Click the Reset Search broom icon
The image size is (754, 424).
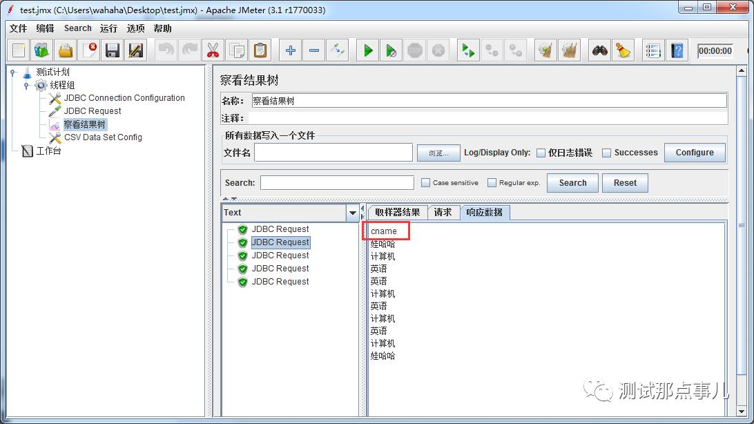point(623,50)
